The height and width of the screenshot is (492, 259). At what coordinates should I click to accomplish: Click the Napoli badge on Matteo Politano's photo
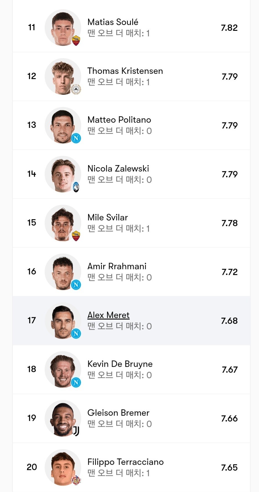point(76,138)
